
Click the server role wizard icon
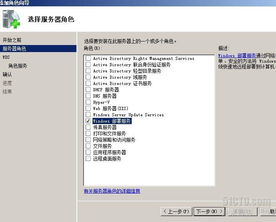11,19
